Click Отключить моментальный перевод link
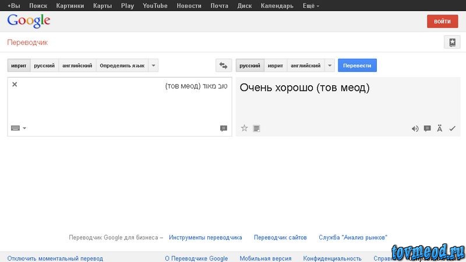The width and height of the screenshot is (466, 262). [x=55, y=258]
